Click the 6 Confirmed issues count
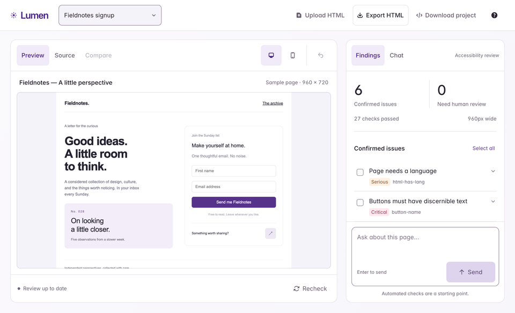Screen dimensions: 515x313 [x=375, y=95]
